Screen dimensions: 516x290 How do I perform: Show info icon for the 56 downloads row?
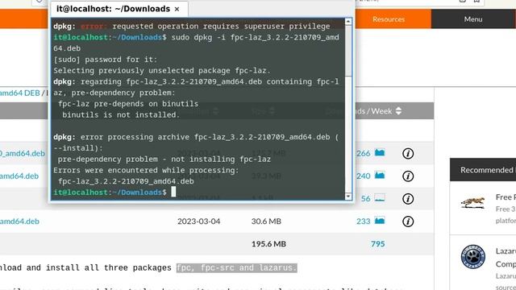[408, 199]
